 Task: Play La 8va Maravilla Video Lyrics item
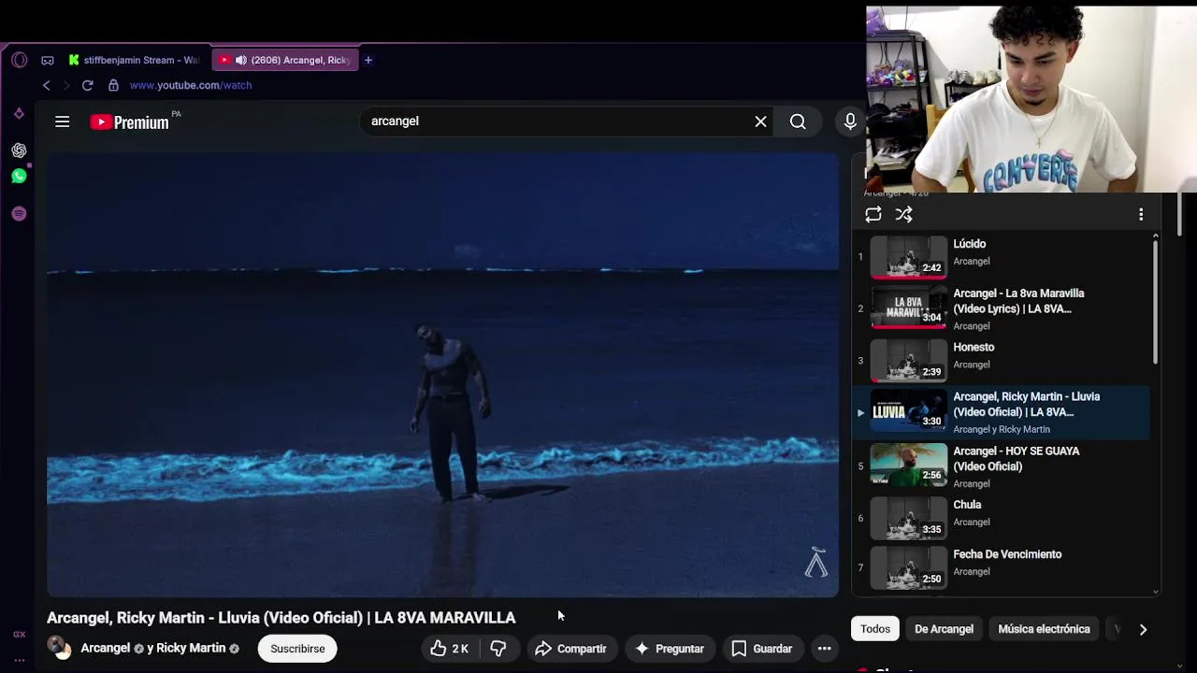pos(1001,308)
